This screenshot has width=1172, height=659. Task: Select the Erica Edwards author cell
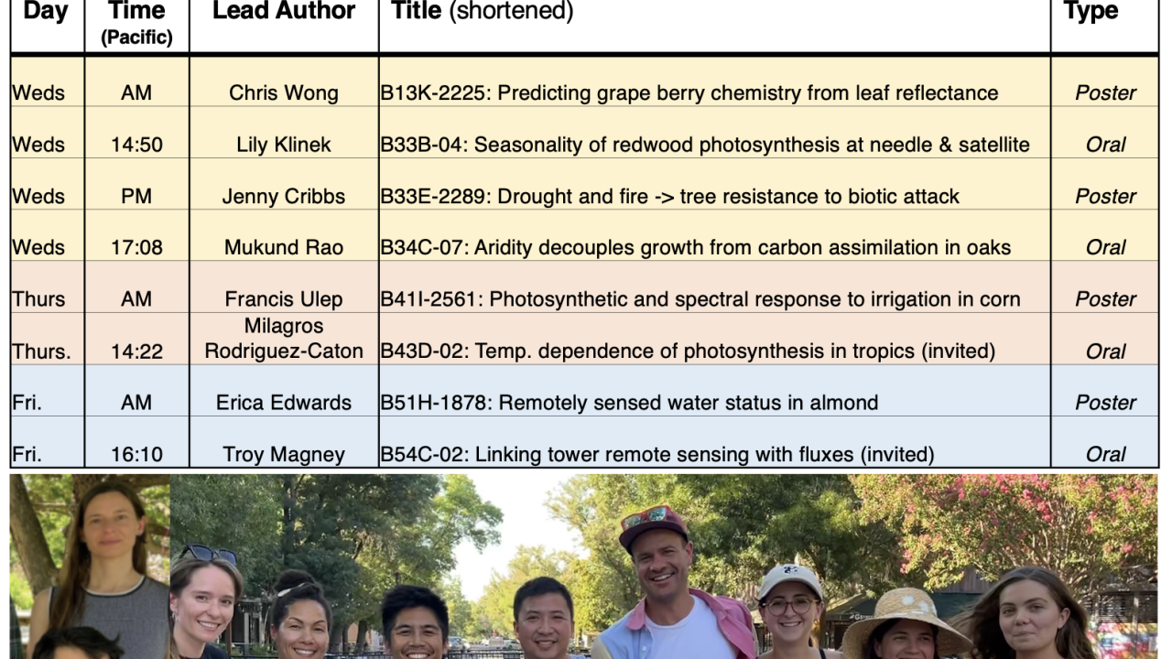284,403
